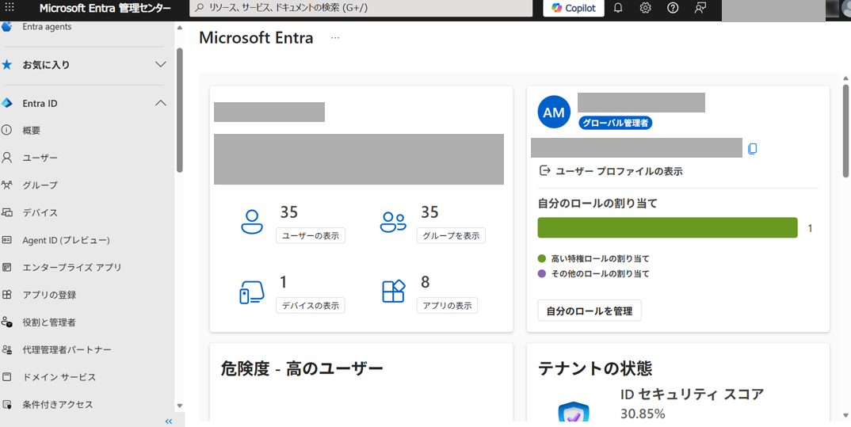Click 自分のロールを管理 button

pyautogui.click(x=590, y=311)
